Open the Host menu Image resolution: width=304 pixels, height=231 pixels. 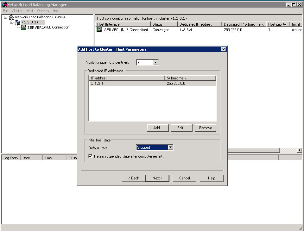pos(30,11)
